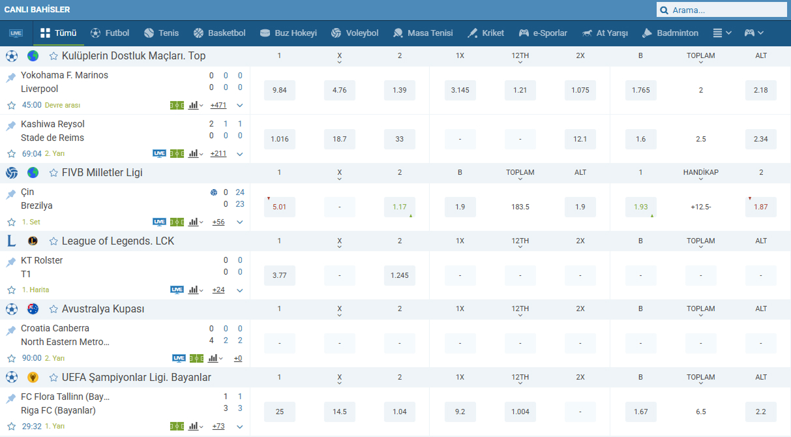Click the Australia flag icon next to Avustralya Kupası

point(33,309)
